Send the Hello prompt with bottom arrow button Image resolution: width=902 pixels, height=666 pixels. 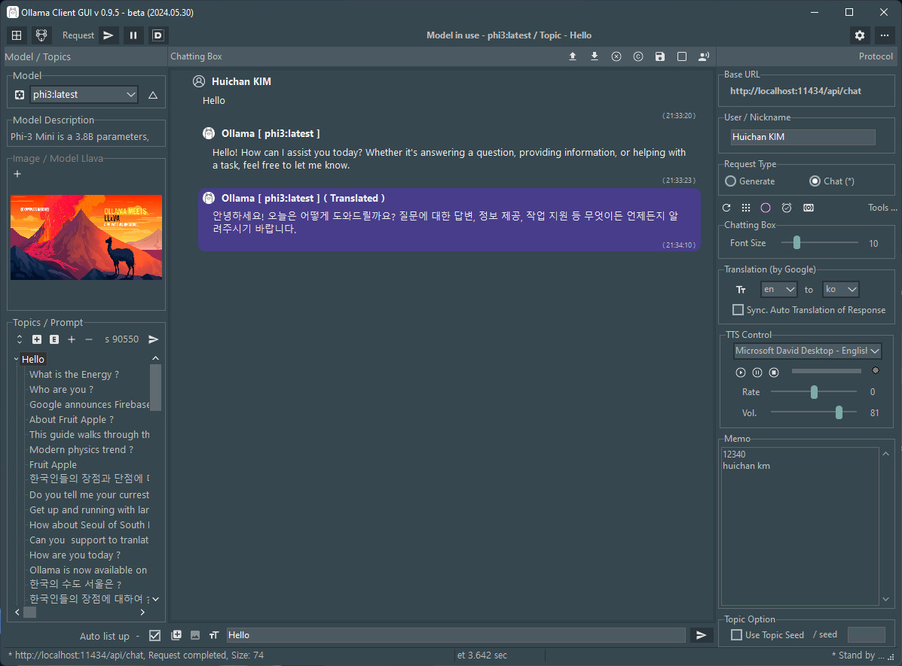coord(702,635)
